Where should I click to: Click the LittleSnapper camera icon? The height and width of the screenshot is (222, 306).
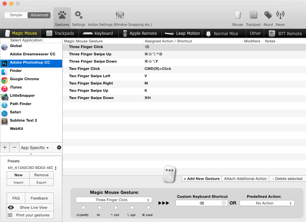pos(5,97)
